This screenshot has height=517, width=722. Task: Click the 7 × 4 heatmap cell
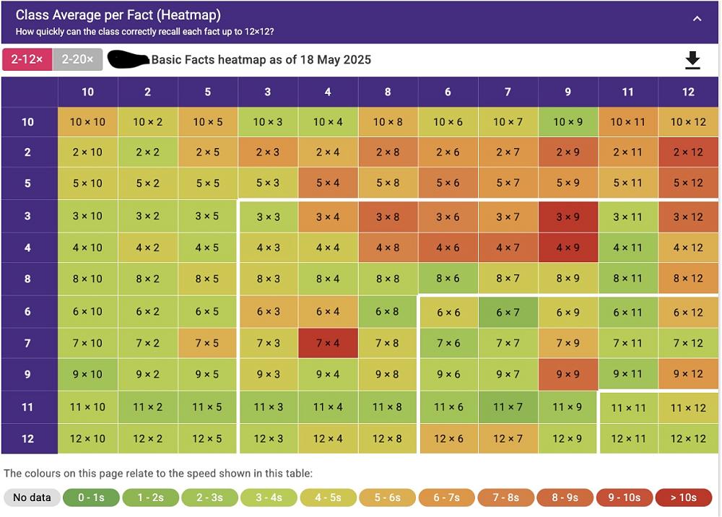coord(328,343)
